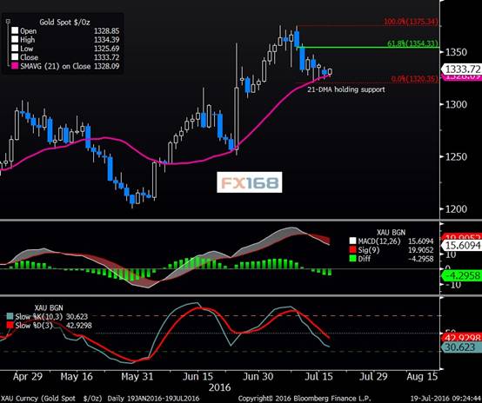
Task: Click the Jun 30 date label
Action: pyautogui.click(x=258, y=376)
